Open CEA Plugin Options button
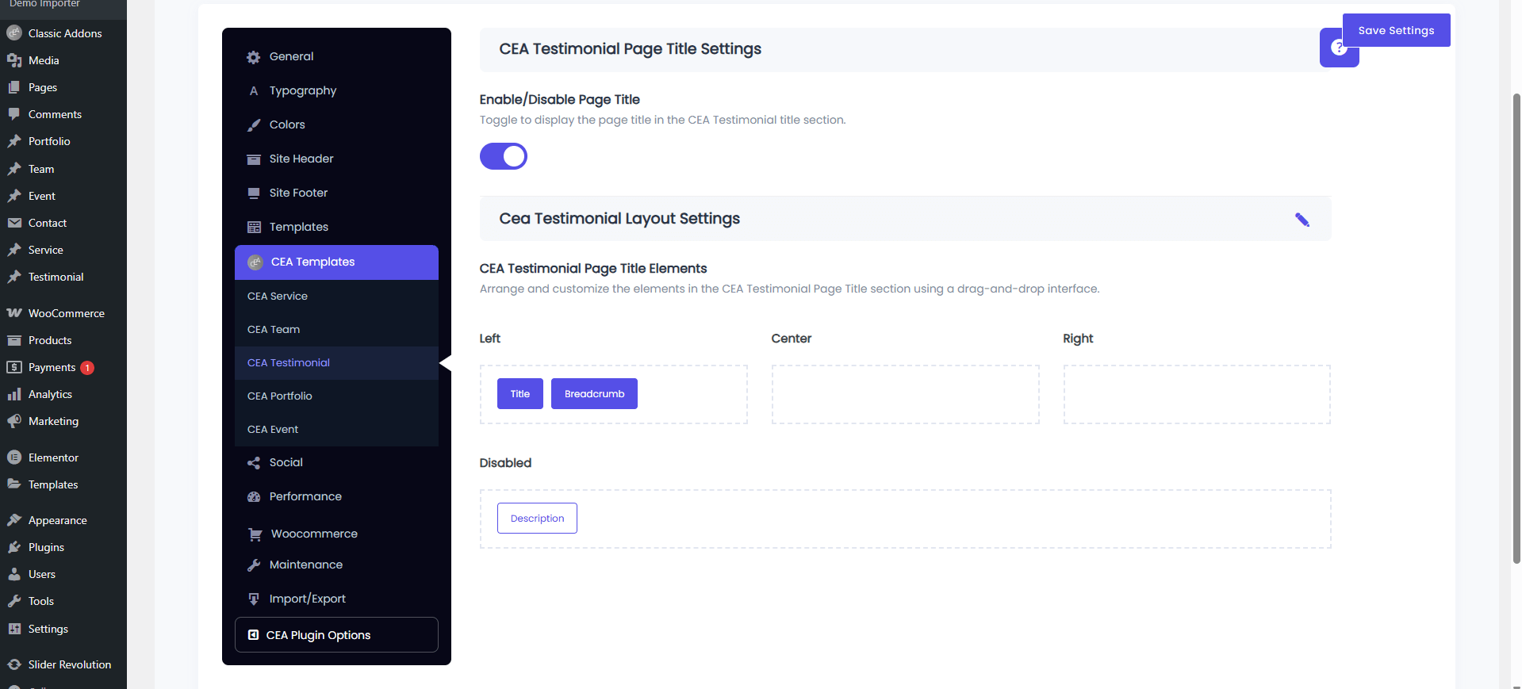The image size is (1522, 689). point(336,635)
